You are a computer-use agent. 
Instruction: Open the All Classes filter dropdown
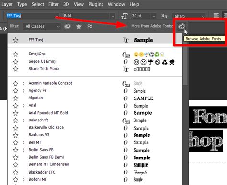(x=42, y=26)
